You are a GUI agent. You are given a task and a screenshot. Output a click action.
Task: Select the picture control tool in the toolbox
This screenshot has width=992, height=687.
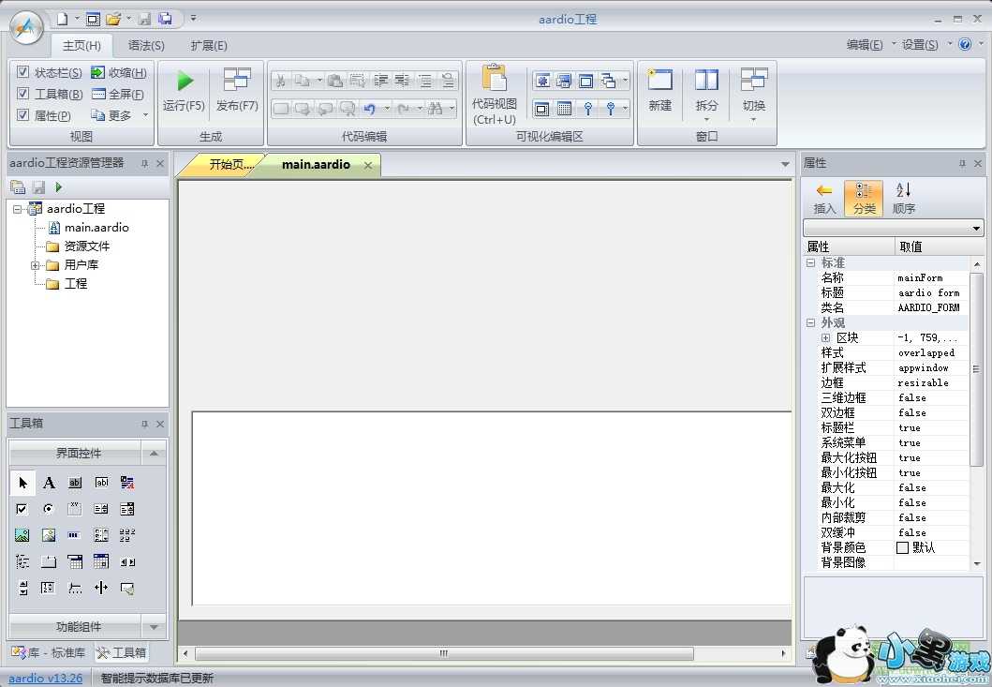tap(22, 536)
